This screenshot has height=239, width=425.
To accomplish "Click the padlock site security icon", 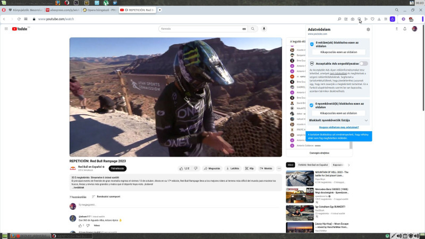I will coord(34,19).
